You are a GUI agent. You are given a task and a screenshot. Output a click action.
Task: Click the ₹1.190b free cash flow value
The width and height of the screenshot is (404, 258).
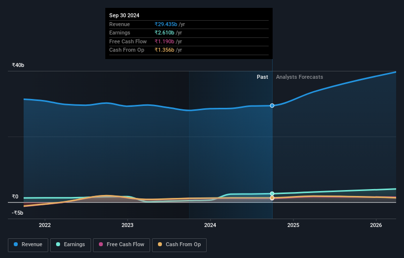click(164, 41)
